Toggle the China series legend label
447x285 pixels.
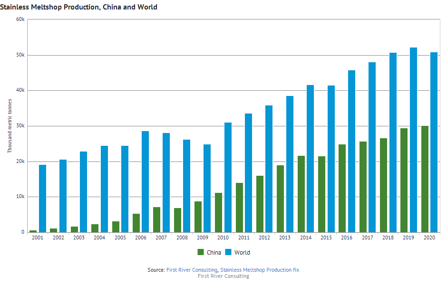(214, 252)
